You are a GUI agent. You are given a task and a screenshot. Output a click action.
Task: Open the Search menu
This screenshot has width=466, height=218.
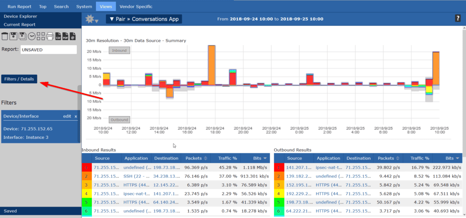pos(61,6)
